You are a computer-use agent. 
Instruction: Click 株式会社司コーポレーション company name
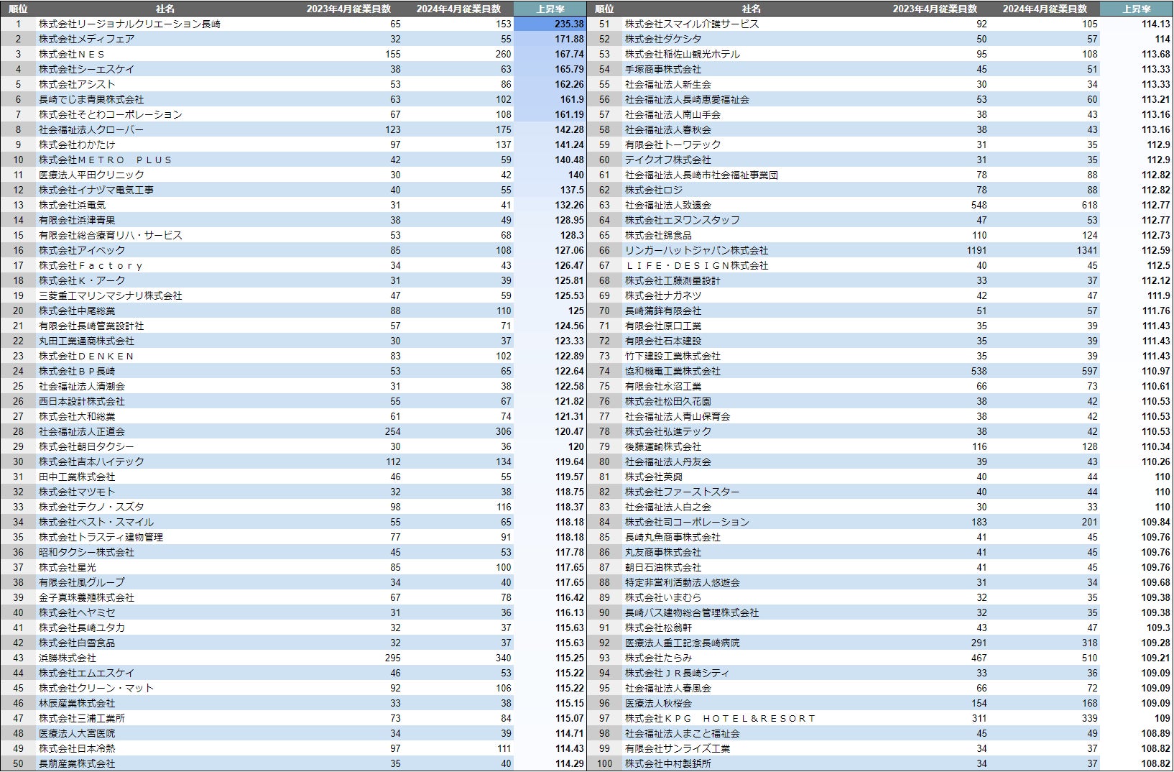click(688, 522)
